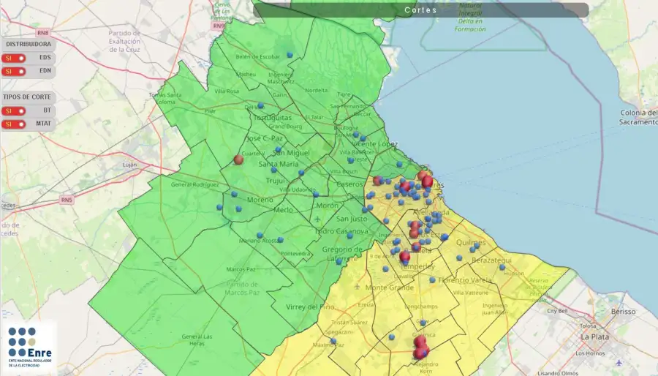Click the Moreno map label

pos(260,200)
